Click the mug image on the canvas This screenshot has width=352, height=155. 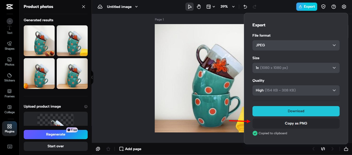pos(199,78)
